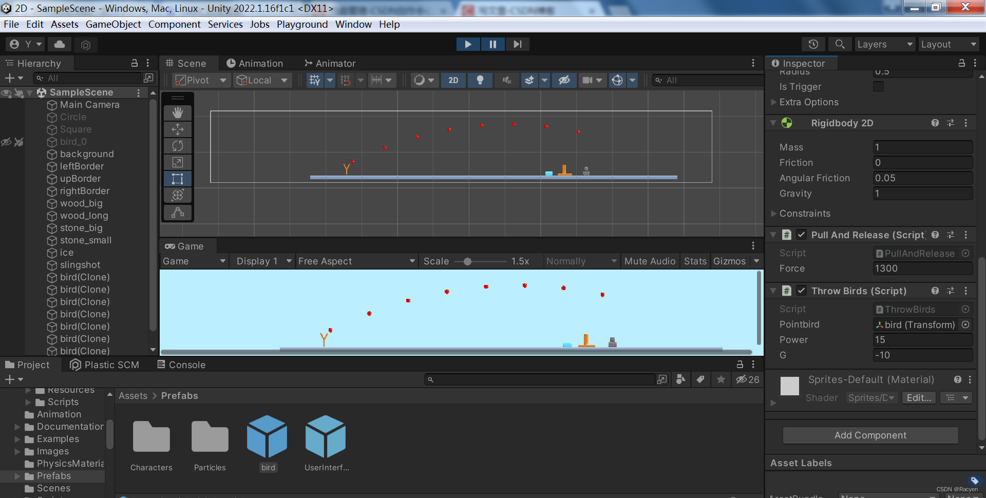Select the Rotate tool in scene toolbar

[178, 145]
